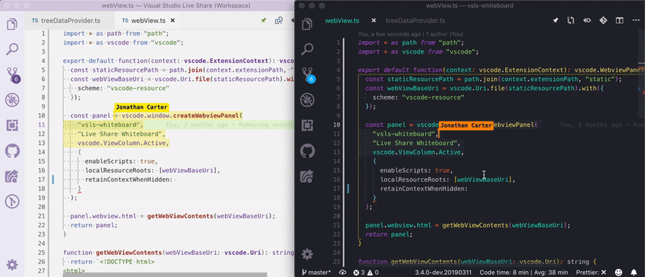Screen dimensions: 645x277
Task: Open Source Control in the dark window
Action: coord(308,75)
